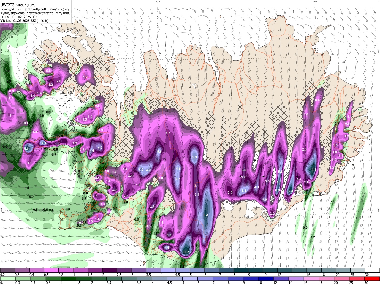Image resolution: width=380 pixels, height=285 pixels.
Task: Select the 15W longitude label
Action: pyautogui.click(x=314, y=1)
